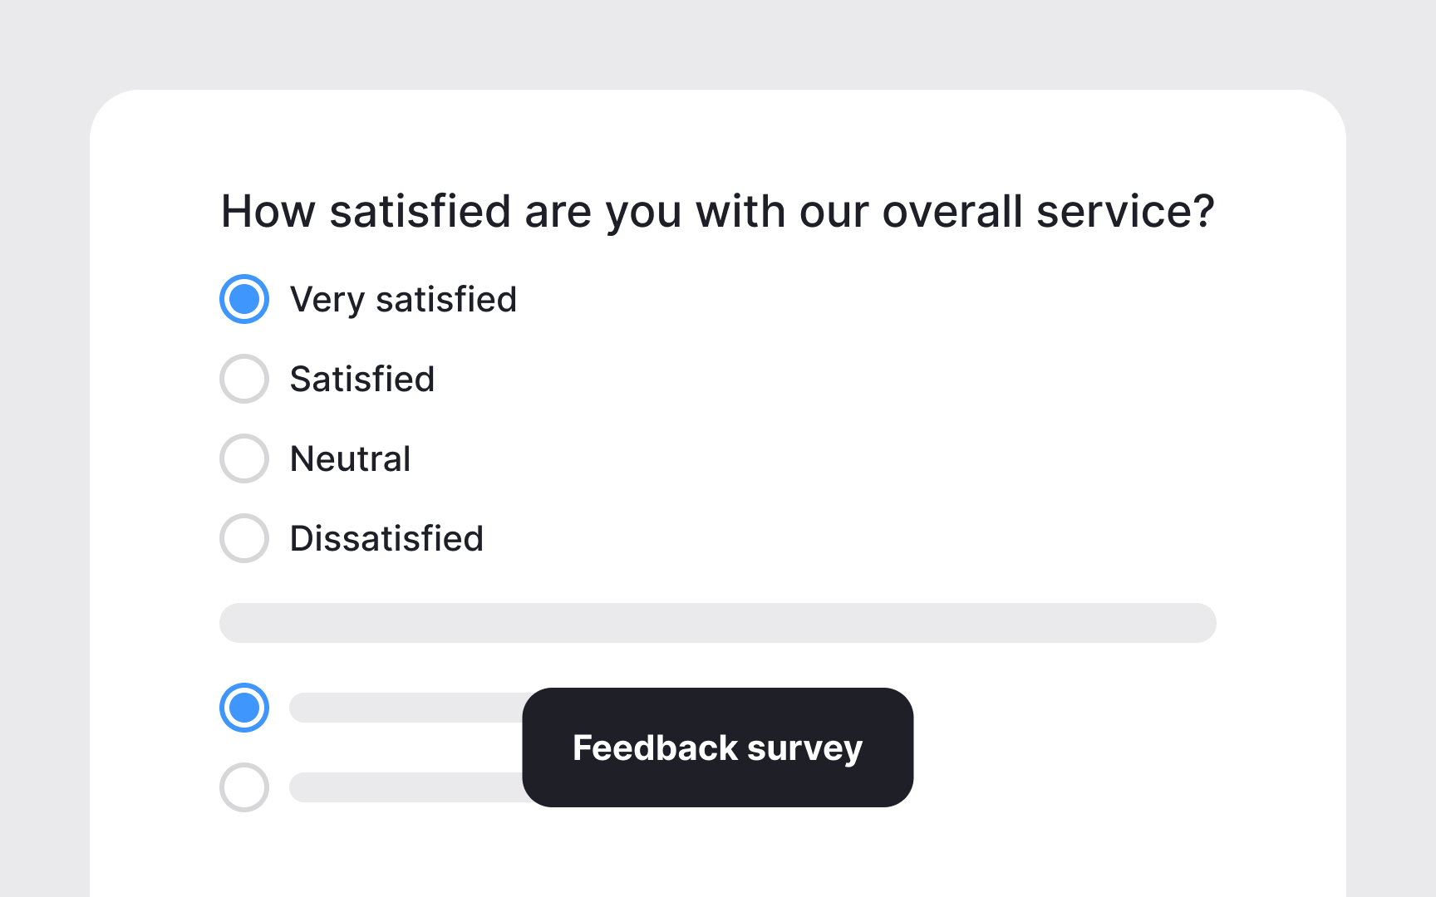Select the filled radio button below the divider
The image size is (1436, 897).
click(243, 708)
